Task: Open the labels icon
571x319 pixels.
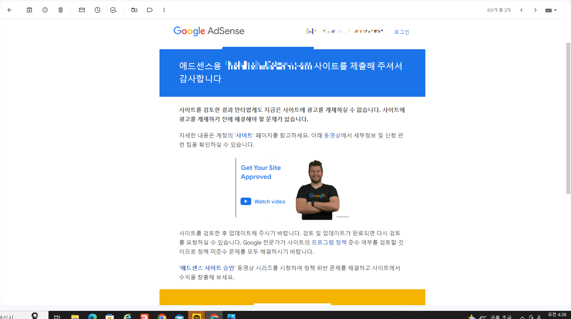Action: click(x=150, y=10)
